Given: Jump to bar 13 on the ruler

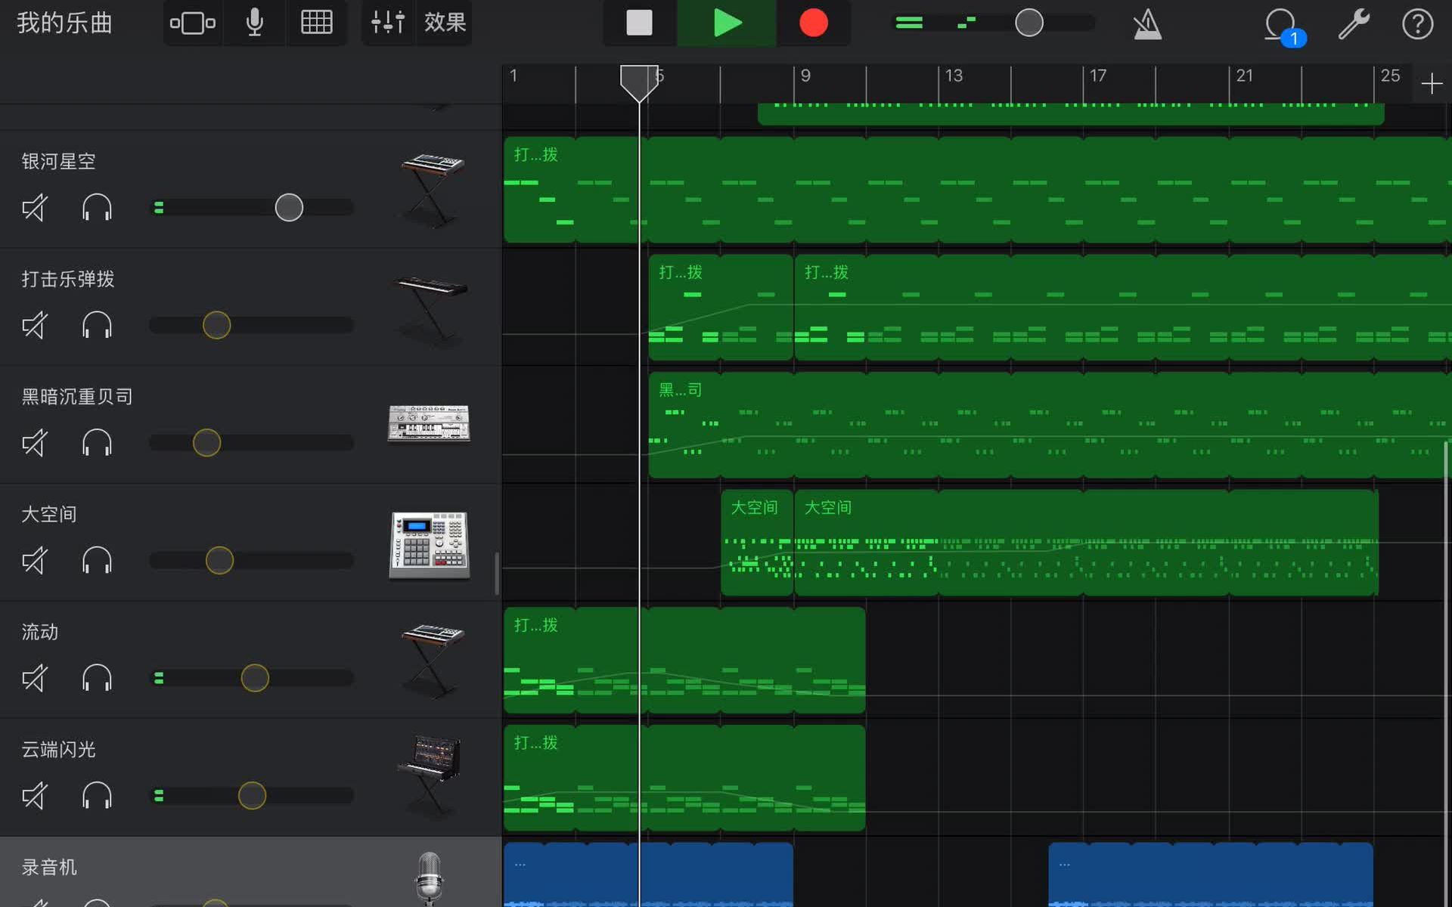Looking at the screenshot, I should coord(954,76).
